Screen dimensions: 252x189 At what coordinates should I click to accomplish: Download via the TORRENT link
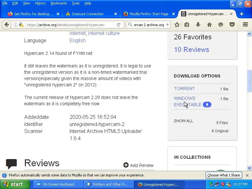(x=184, y=89)
